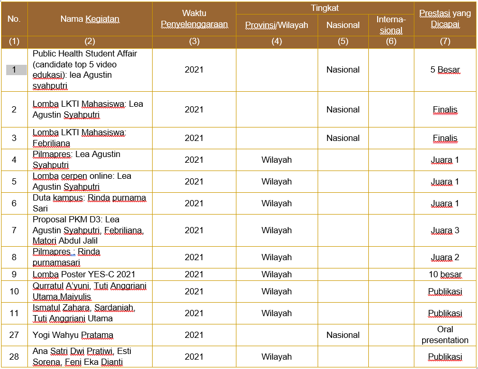The width and height of the screenshot is (478, 369).
Task: Click the "Juara 3" achievement cell
Action: pos(445,230)
